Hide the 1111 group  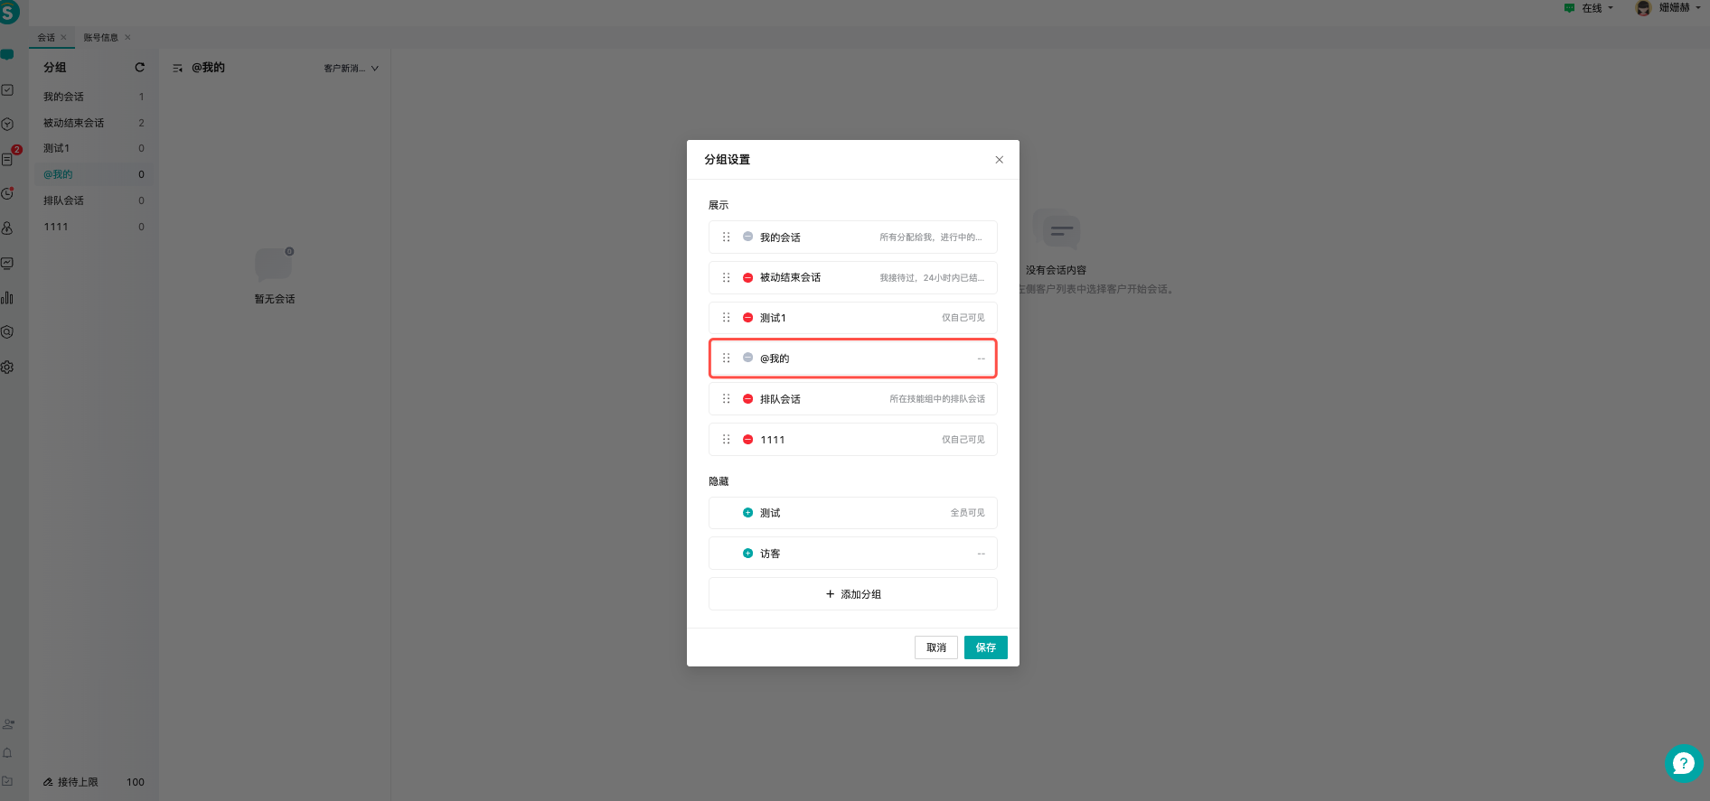point(747,440)
